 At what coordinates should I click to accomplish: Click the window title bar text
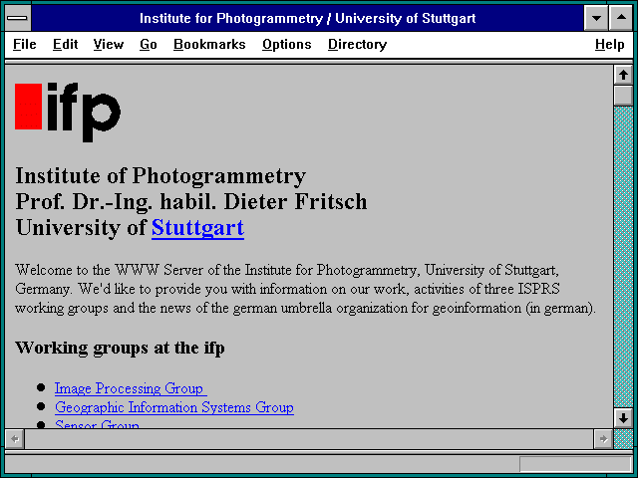point(308,18)
